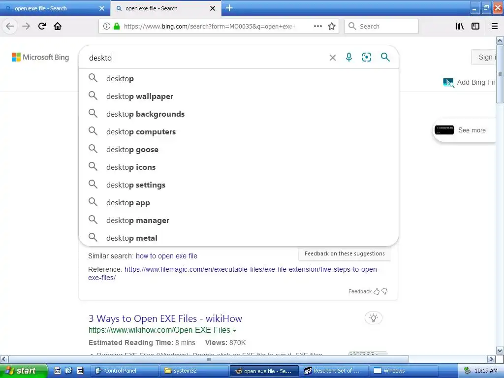The width and height of the screenshot is (504, 378).
Task: Open a new tab with plus button
Action: point(229,8)
